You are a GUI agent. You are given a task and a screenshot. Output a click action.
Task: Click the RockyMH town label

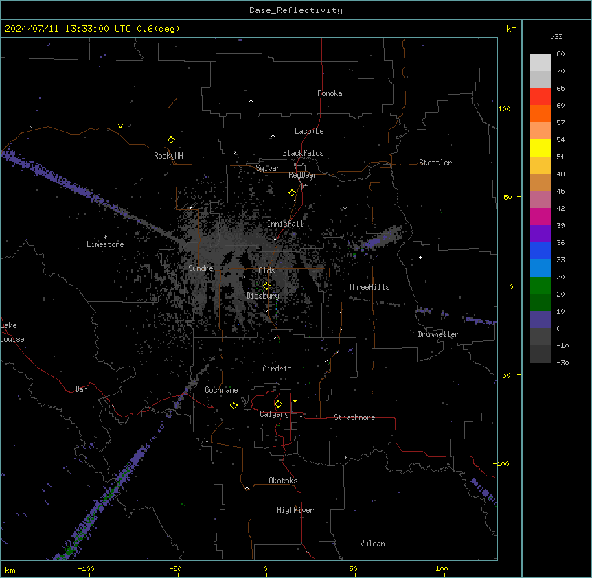tap(168, 156)
